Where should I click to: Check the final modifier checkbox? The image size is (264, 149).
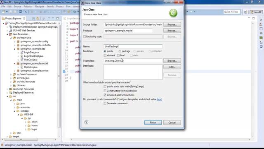coord(118,55)
